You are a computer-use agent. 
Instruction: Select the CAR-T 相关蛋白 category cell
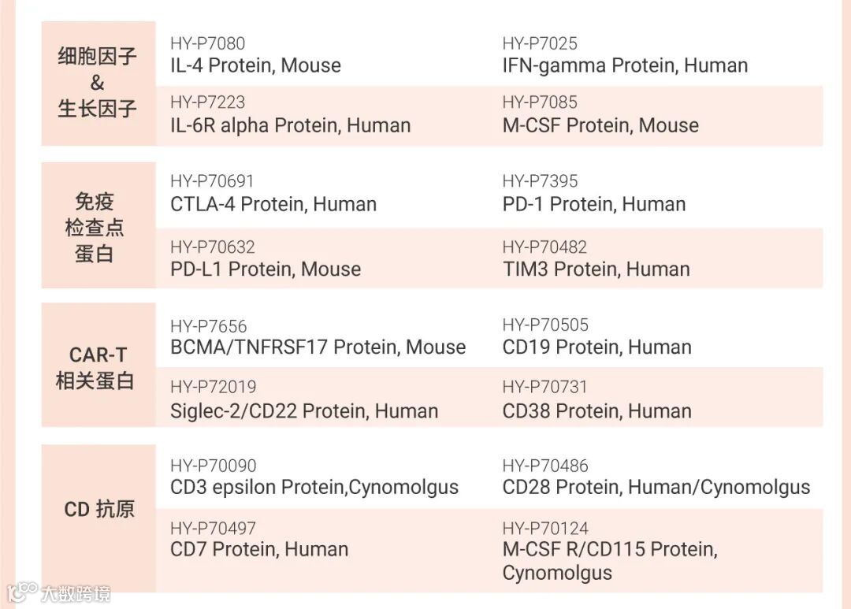pyautogui.click(x=98, y=365)
